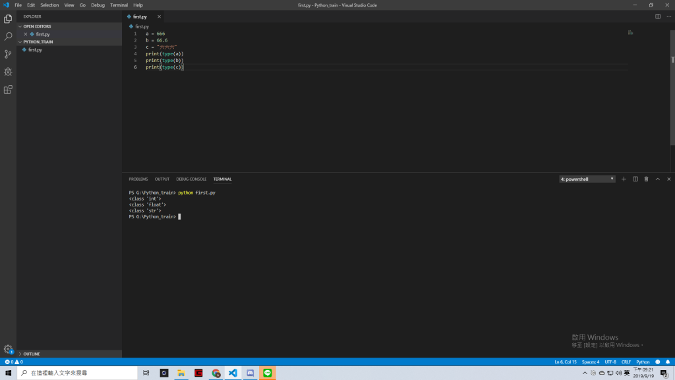
Task: Open the Debug menu
Action: pos(98,5)
